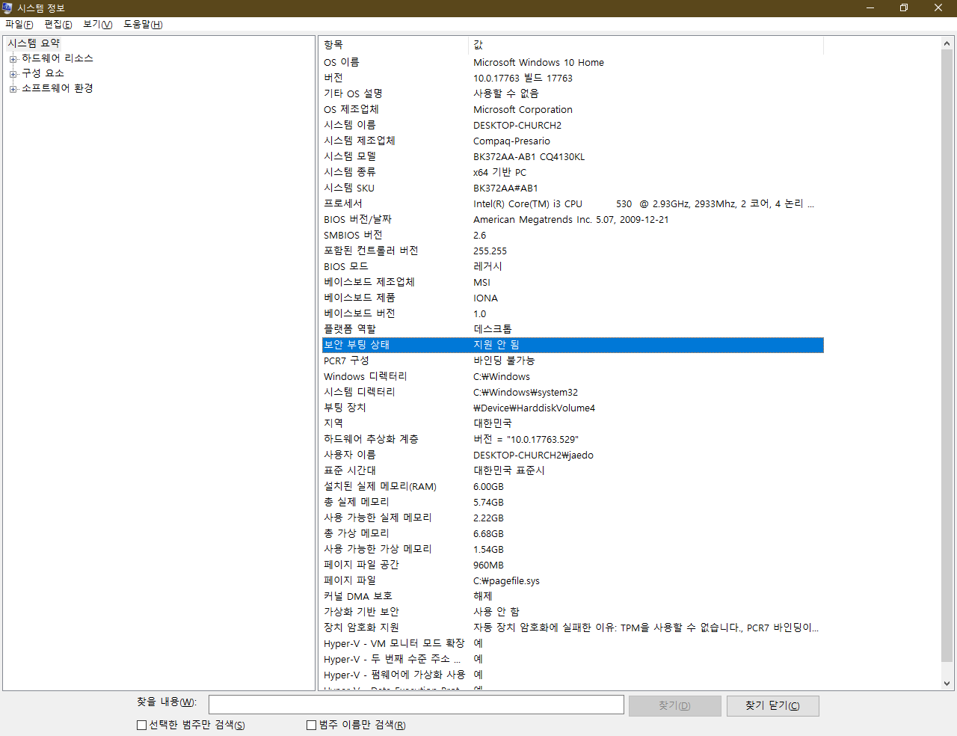Screen dimensions: 957x736
Task: Select 시스템 요약 in the tree
Action: (x=34, y=43)
